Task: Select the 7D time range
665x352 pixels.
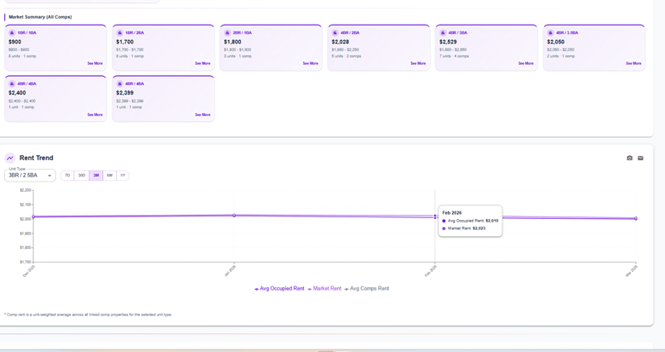Action: (67, 176)
